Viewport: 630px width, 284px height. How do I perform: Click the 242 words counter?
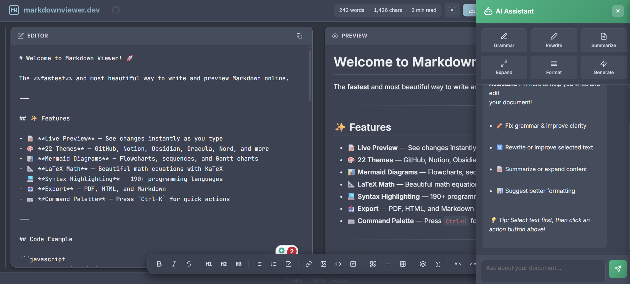352,10
